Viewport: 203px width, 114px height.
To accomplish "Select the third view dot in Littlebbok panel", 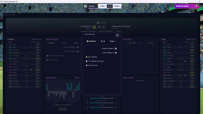I will 38,39.
